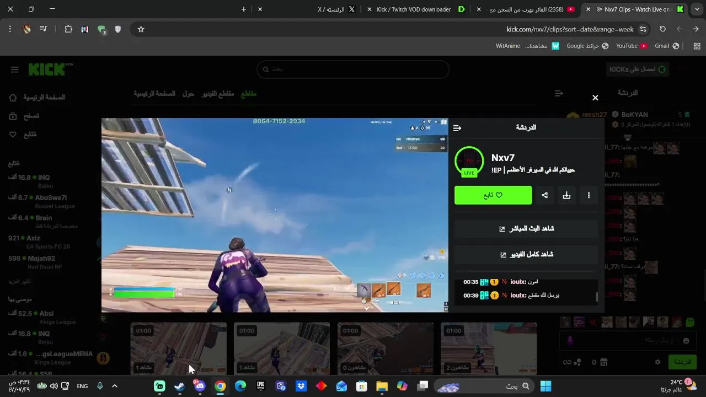
Task: Focus the chat message input
Action: [x=627, y=341]
